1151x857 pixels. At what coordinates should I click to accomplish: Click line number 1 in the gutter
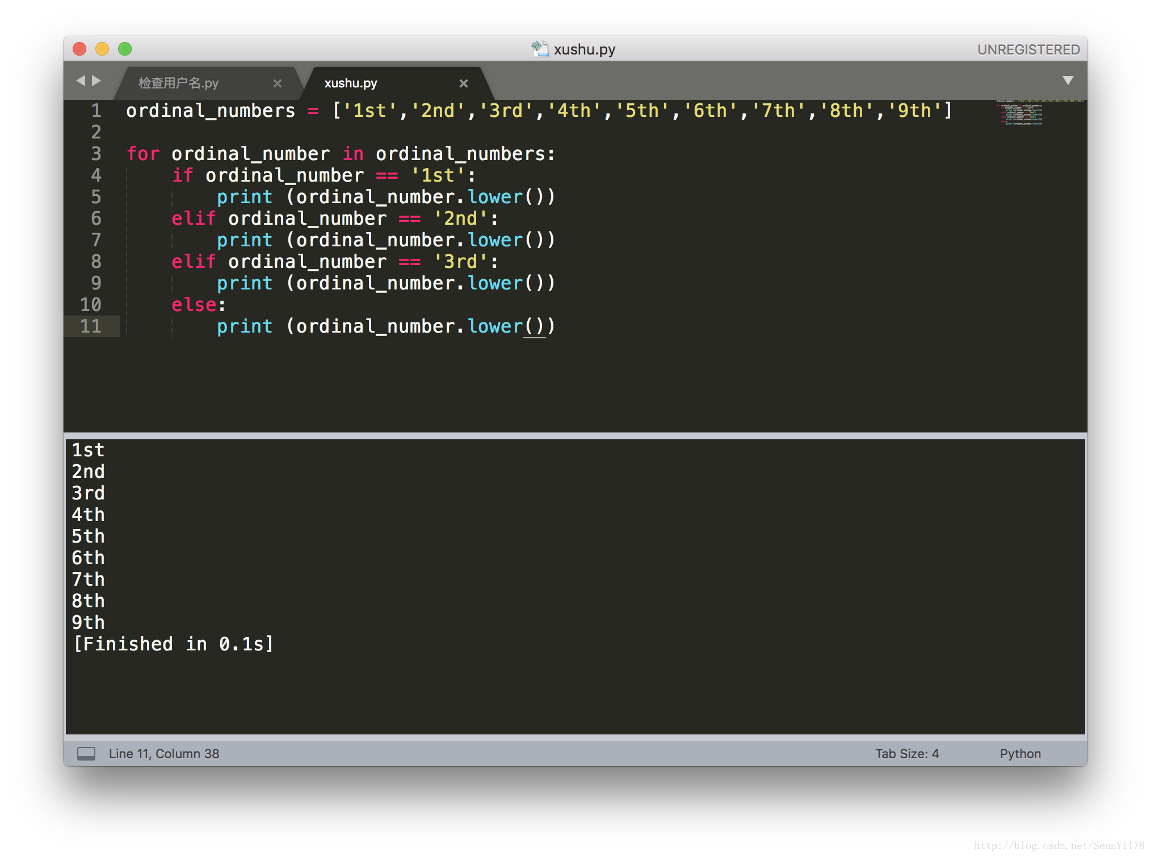coord(96,110)
